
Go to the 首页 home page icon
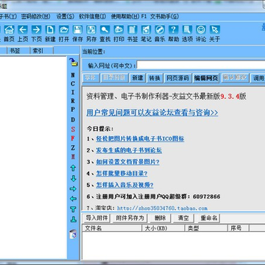(9, 33)
